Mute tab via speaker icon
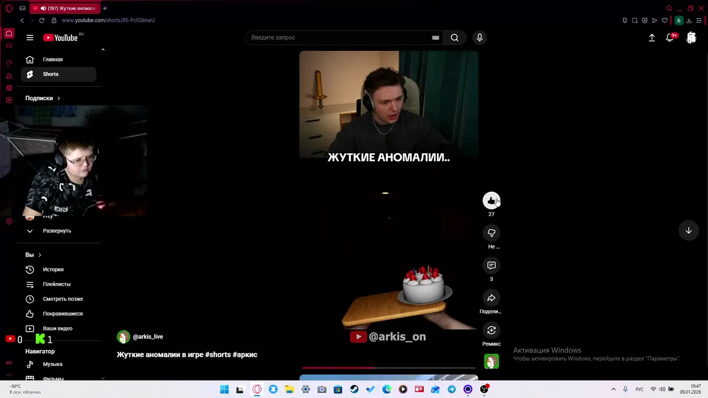The height and width of the screenshot is (398, 708). click(x=43, y=8)
